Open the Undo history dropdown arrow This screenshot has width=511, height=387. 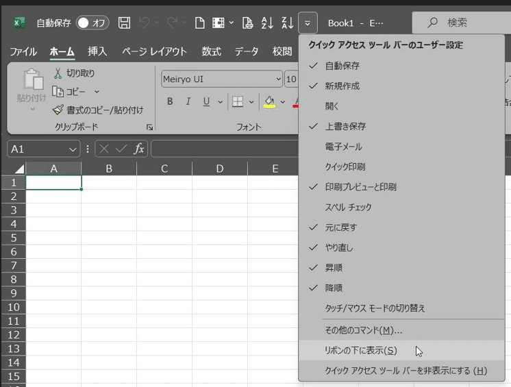(x=157, y=23)
